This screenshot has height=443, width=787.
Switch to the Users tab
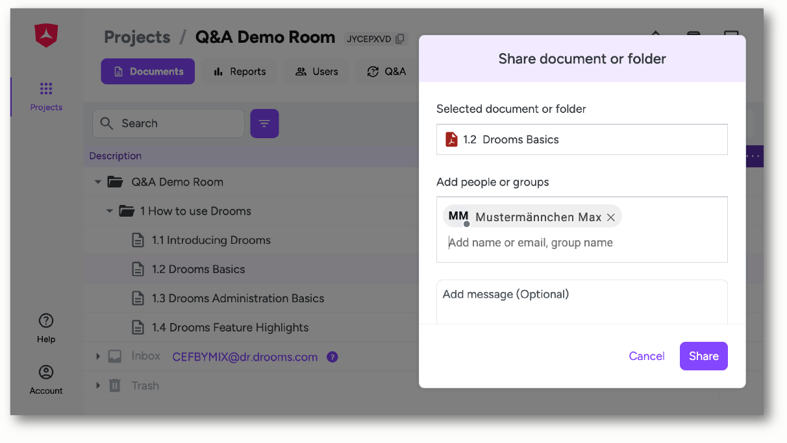316,71
